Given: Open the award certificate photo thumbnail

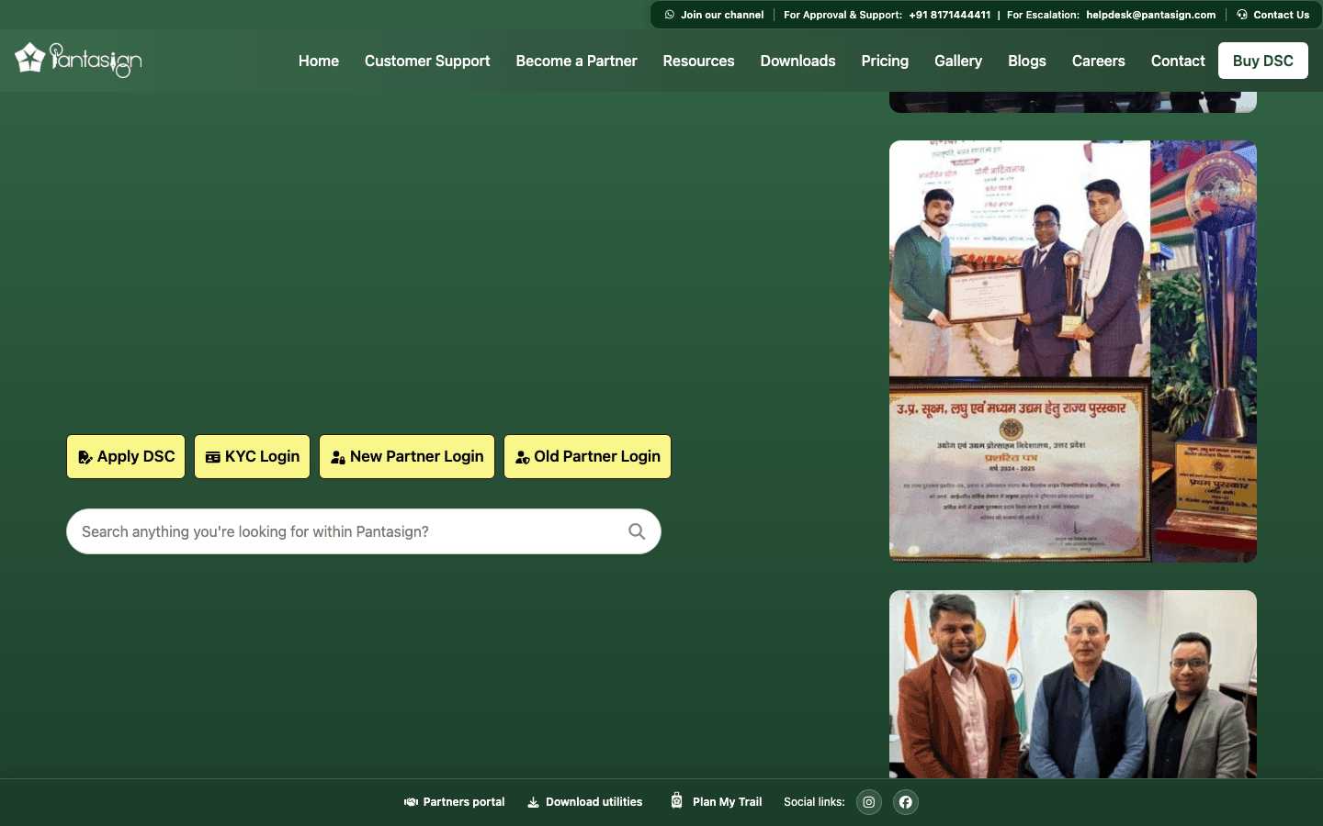Looking at the screenshot, I should 1073,352.
